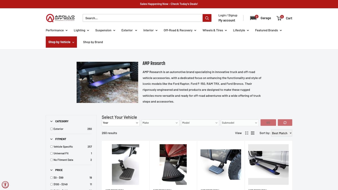Click the Apollo Off-Road logo
This screenshot has height=190, width=338.
[60, 18]
